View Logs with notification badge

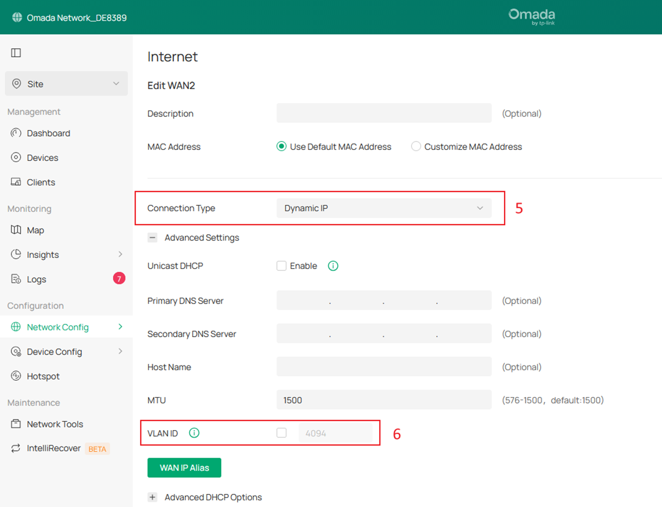point(36,279)
